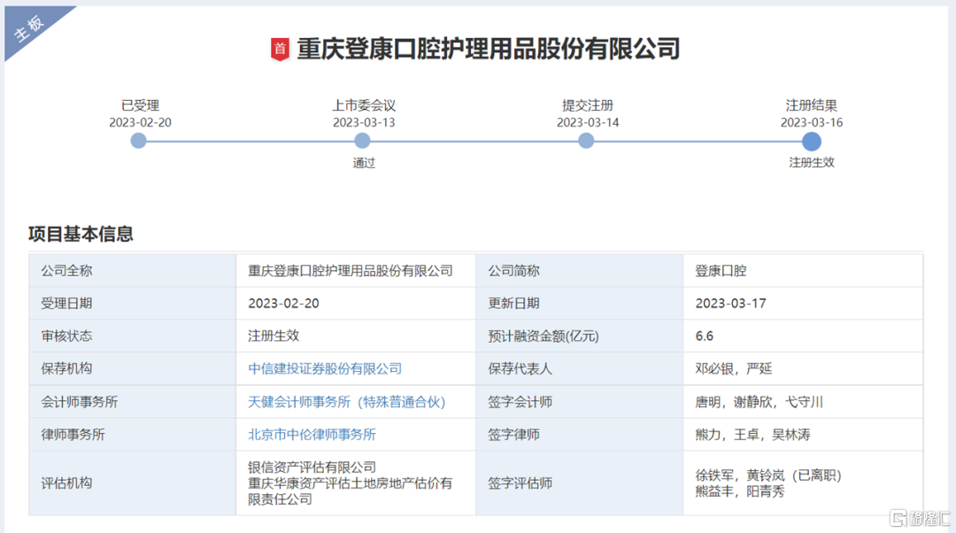Click the 邓必银，严延 value cell

coord(803,368)
